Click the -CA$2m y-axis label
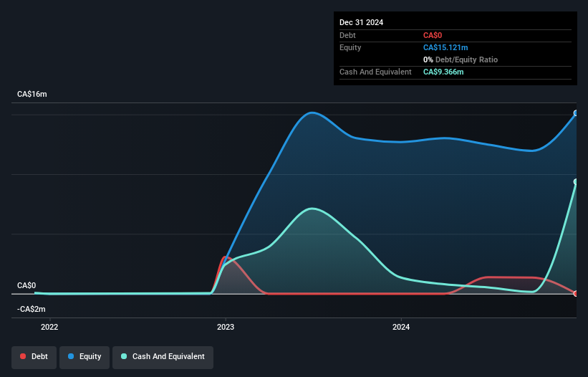The image size is (588, 377). 31,309
